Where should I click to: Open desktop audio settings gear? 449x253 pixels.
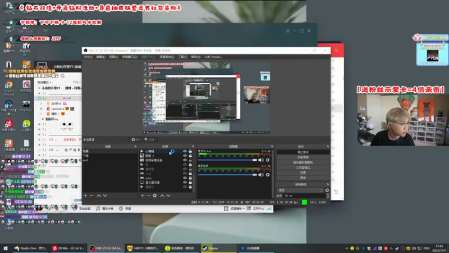pyautogui.click(x=268, y=175)
